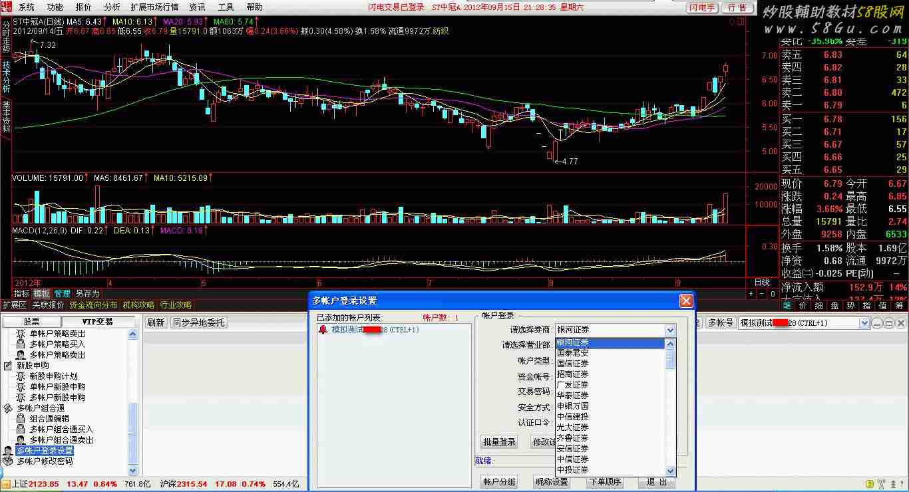Click 另存为 below chart
This screenshot has width=909, height=492.
point(87,293)
